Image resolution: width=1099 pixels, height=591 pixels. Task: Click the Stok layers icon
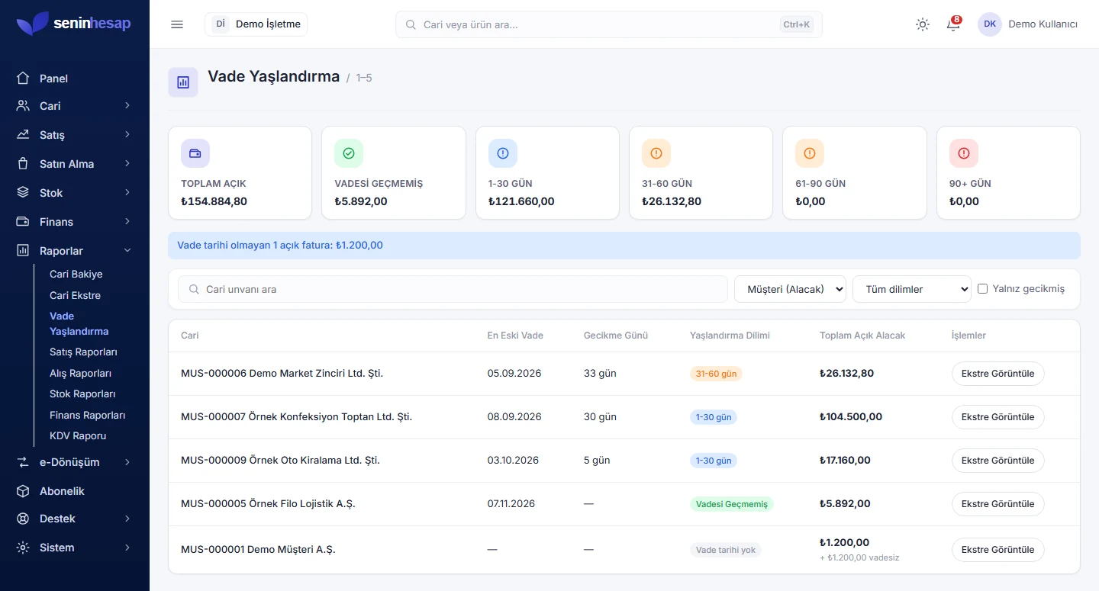23,193
